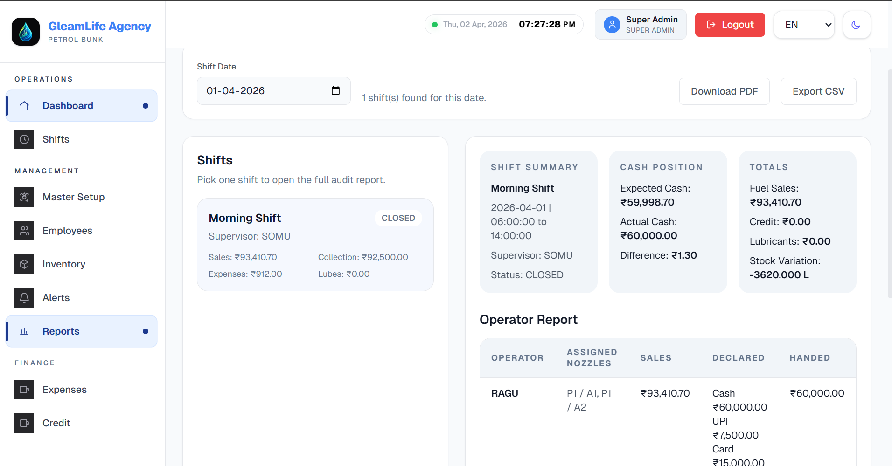892x466 pixels.
Task: Go to the Dashboard menu item
Action: [x=82, y=106]
